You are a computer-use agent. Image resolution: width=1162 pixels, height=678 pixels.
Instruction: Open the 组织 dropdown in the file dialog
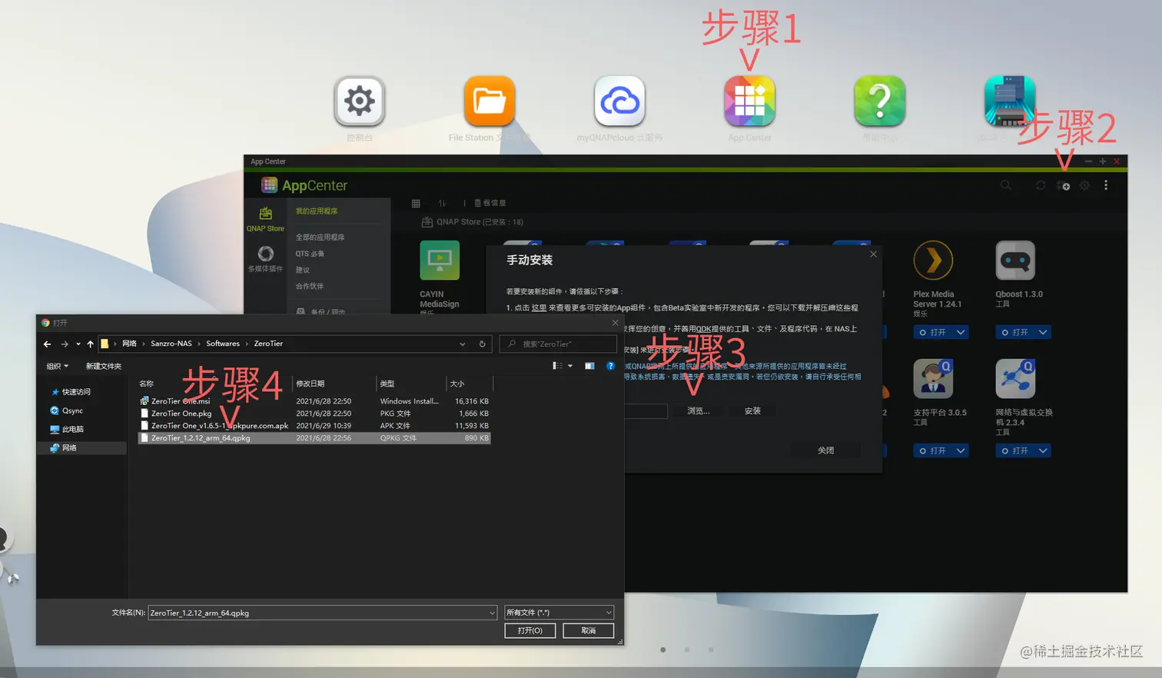point(58,366)
